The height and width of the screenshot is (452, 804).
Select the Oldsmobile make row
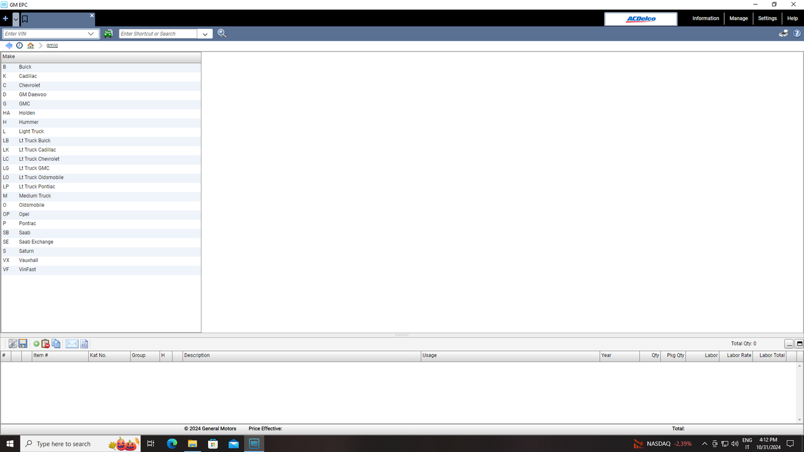click(101, 205)
